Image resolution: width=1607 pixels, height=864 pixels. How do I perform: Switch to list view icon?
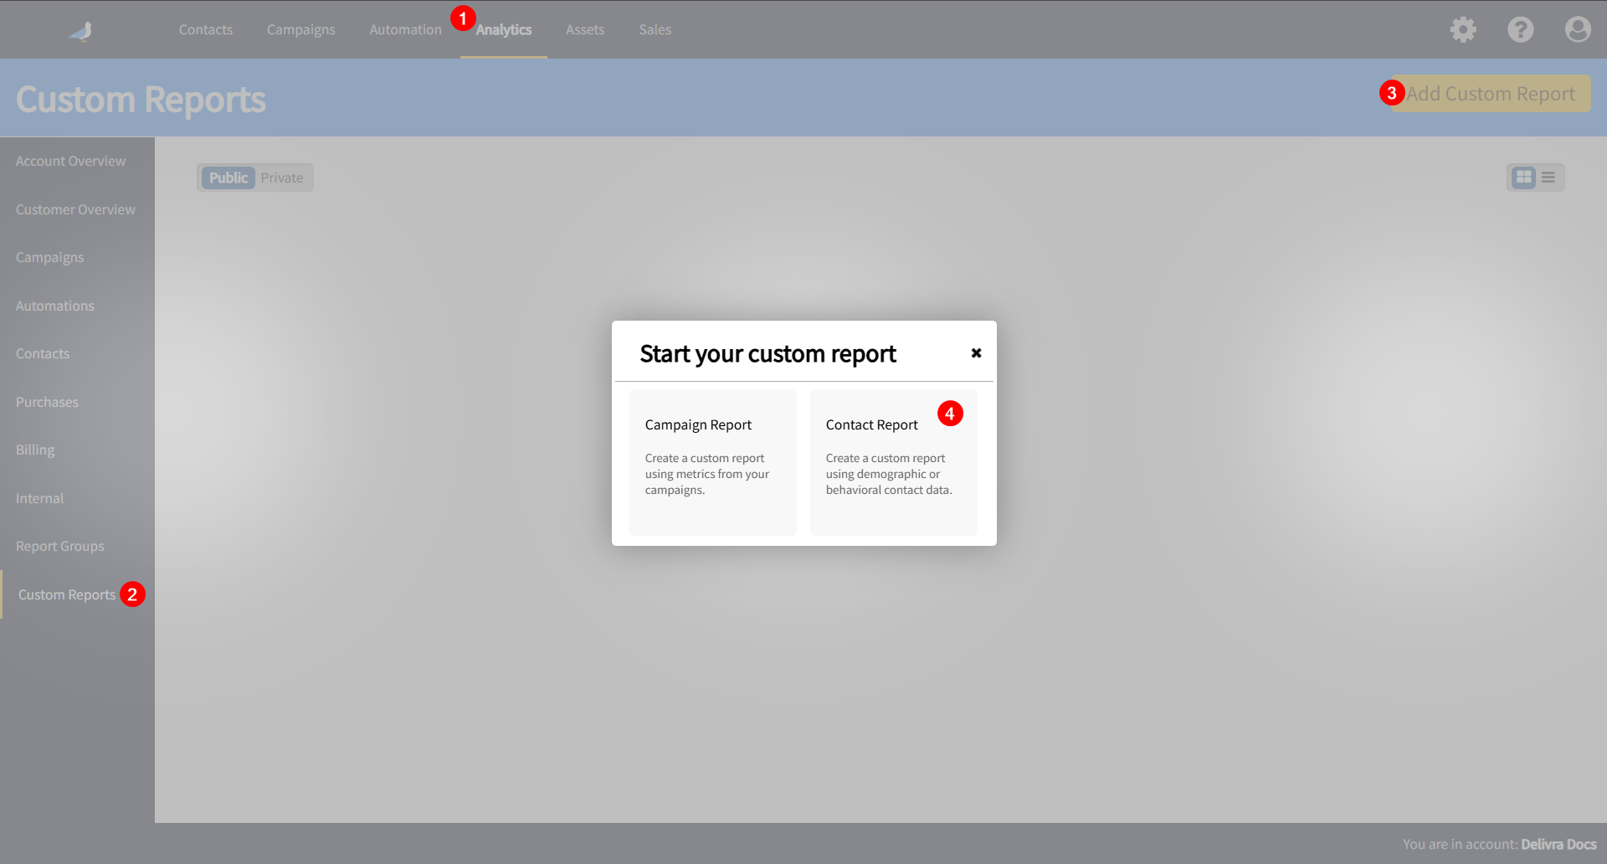click(1548, 177)
